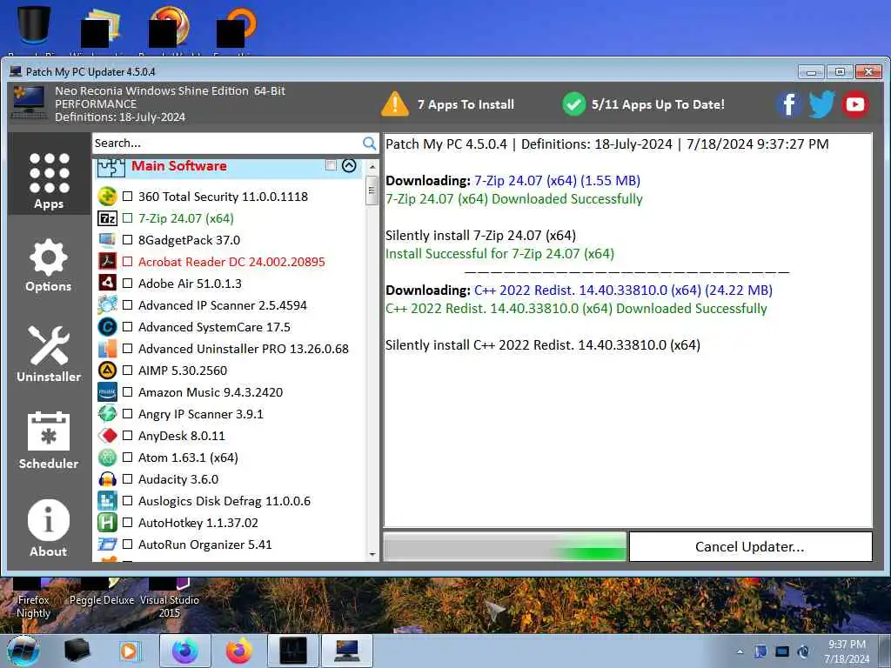Click the search magnifier icon
The height and width of the screenshot is (668, 891).
tap(369, 144)
